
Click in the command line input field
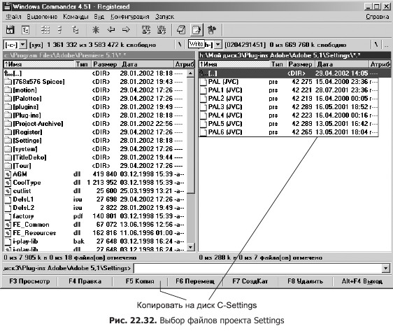(x=258, y=269)
